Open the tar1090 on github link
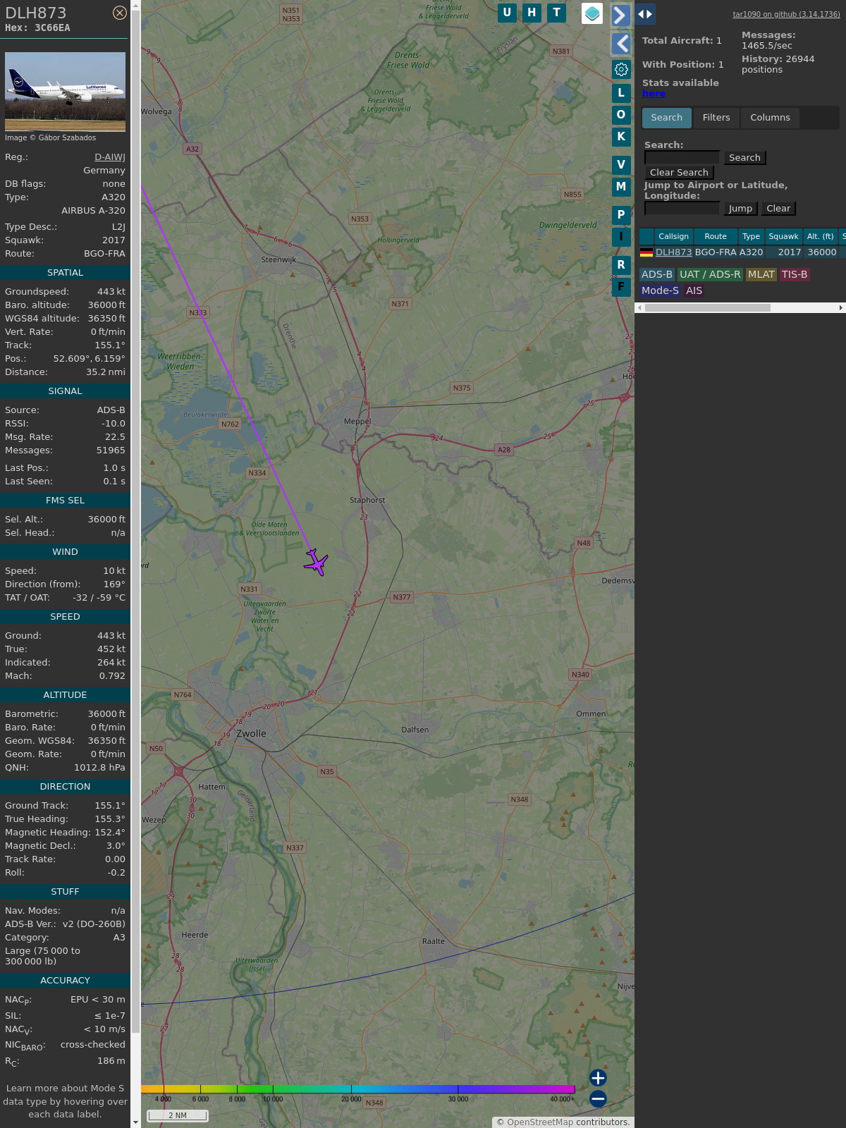This screenshot has height=1128, width=846. coord(787,14)
